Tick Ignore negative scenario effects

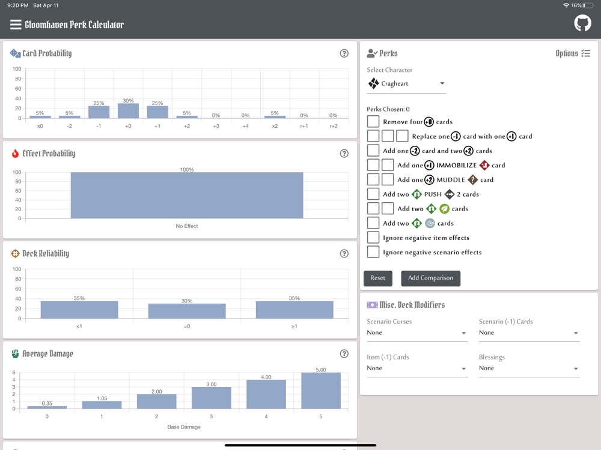pos(373,252)
